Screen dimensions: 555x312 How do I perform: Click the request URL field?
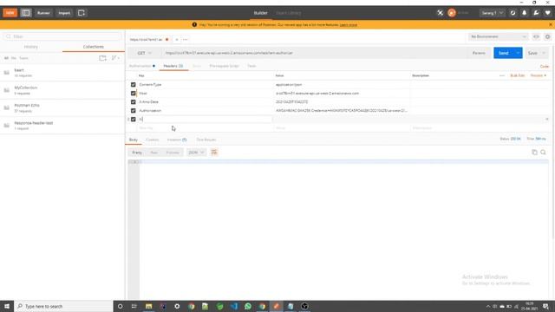click(x=315, y=53)
